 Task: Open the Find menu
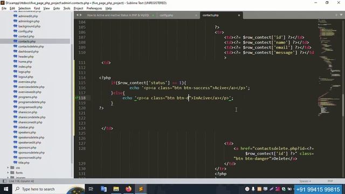(x=37, y=9)
